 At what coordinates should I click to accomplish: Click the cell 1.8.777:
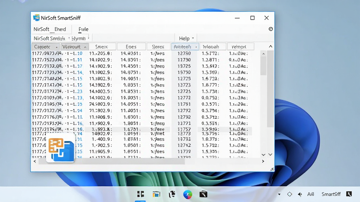pyautogui.click(x=210, y=85)
